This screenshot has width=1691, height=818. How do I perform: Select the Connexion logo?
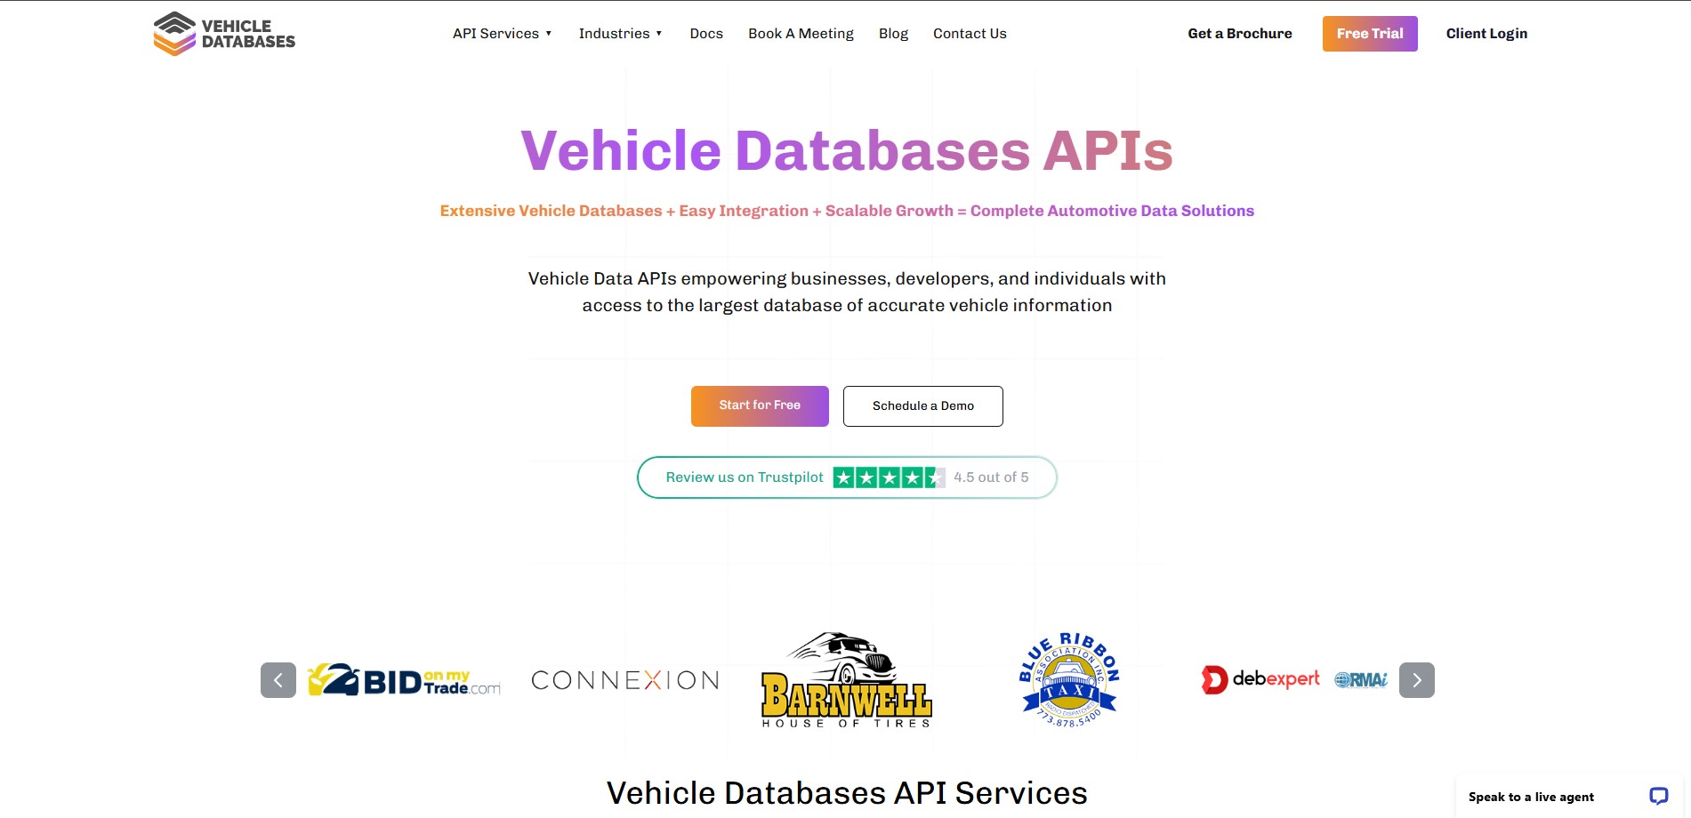click(x=624, y=680)
